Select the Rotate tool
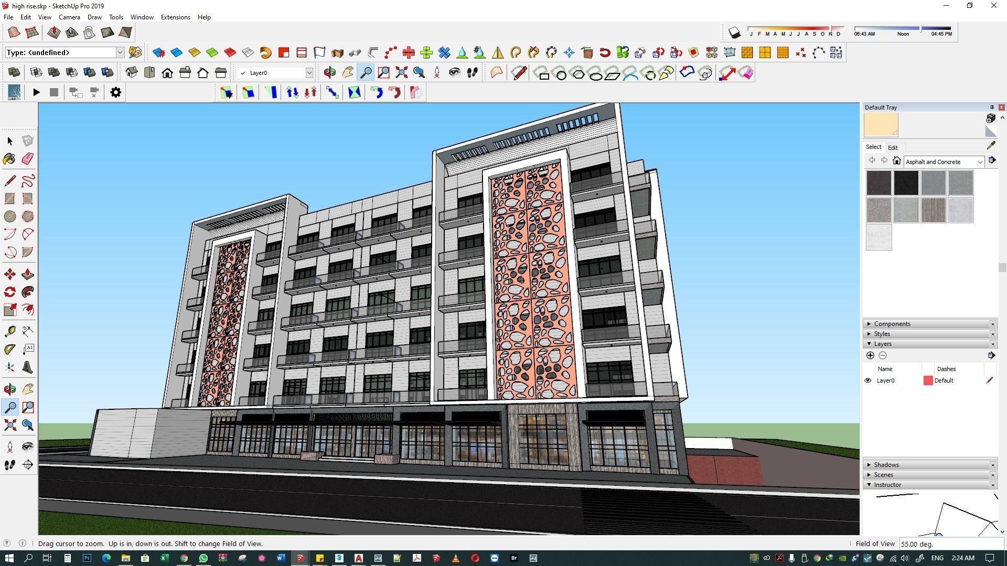Viewport: 1007px width, 566px height. click(x=9, y=292)
